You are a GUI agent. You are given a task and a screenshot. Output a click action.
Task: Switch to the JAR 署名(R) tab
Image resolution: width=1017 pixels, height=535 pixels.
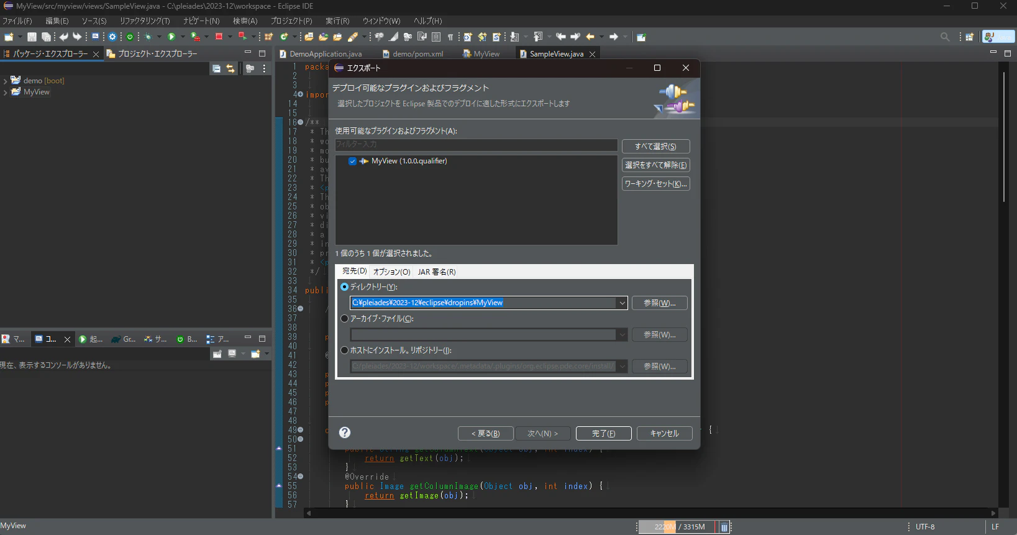pyautogui.click(x=437, y=272)
